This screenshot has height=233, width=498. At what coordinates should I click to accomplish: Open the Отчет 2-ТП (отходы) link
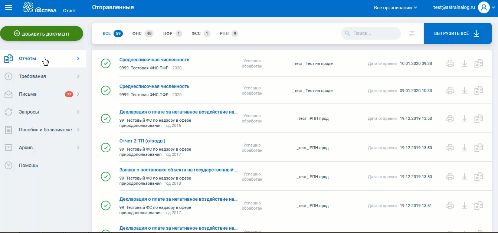pyautogui.click(x=142, y=141)
